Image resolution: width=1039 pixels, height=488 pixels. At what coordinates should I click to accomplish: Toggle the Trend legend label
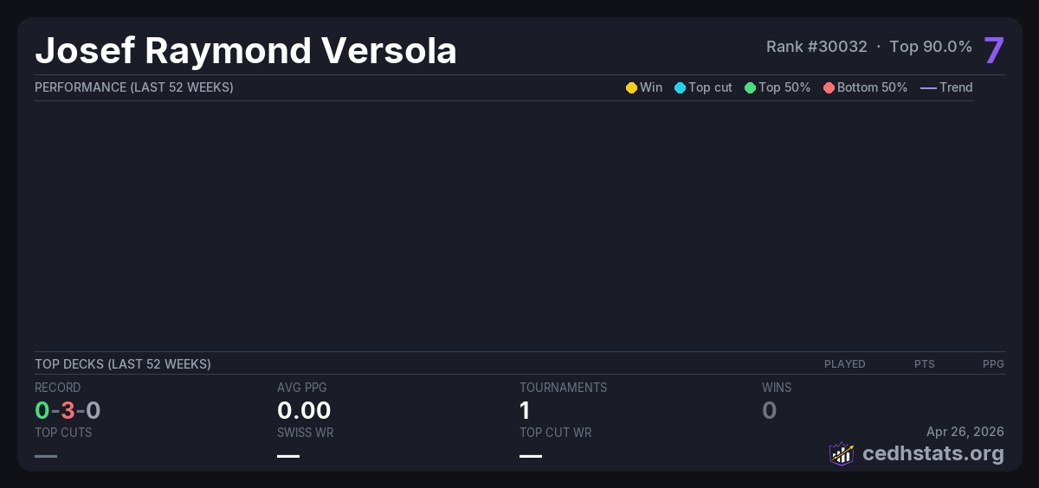(x=956, y=87)
